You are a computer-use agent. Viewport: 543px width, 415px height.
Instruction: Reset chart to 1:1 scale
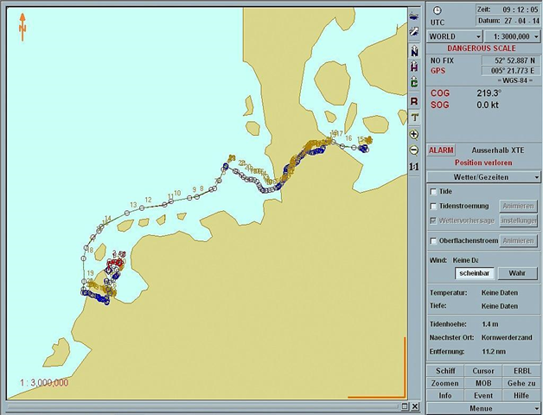(414, 166)
